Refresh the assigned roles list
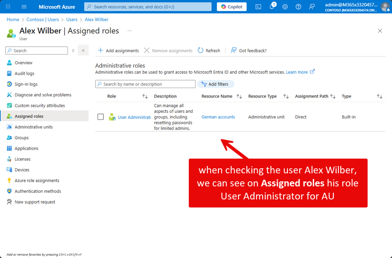The width and height of the screenshot is (392, 258). click(209, 51)
